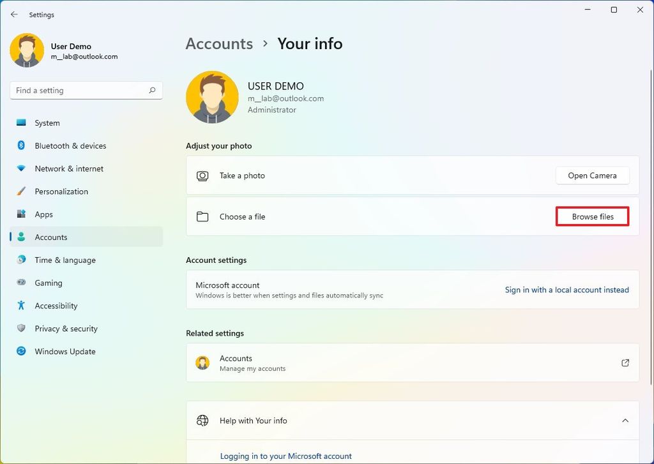
Task: Open Network & internet settings icon
Action: [x=20, y=168]
